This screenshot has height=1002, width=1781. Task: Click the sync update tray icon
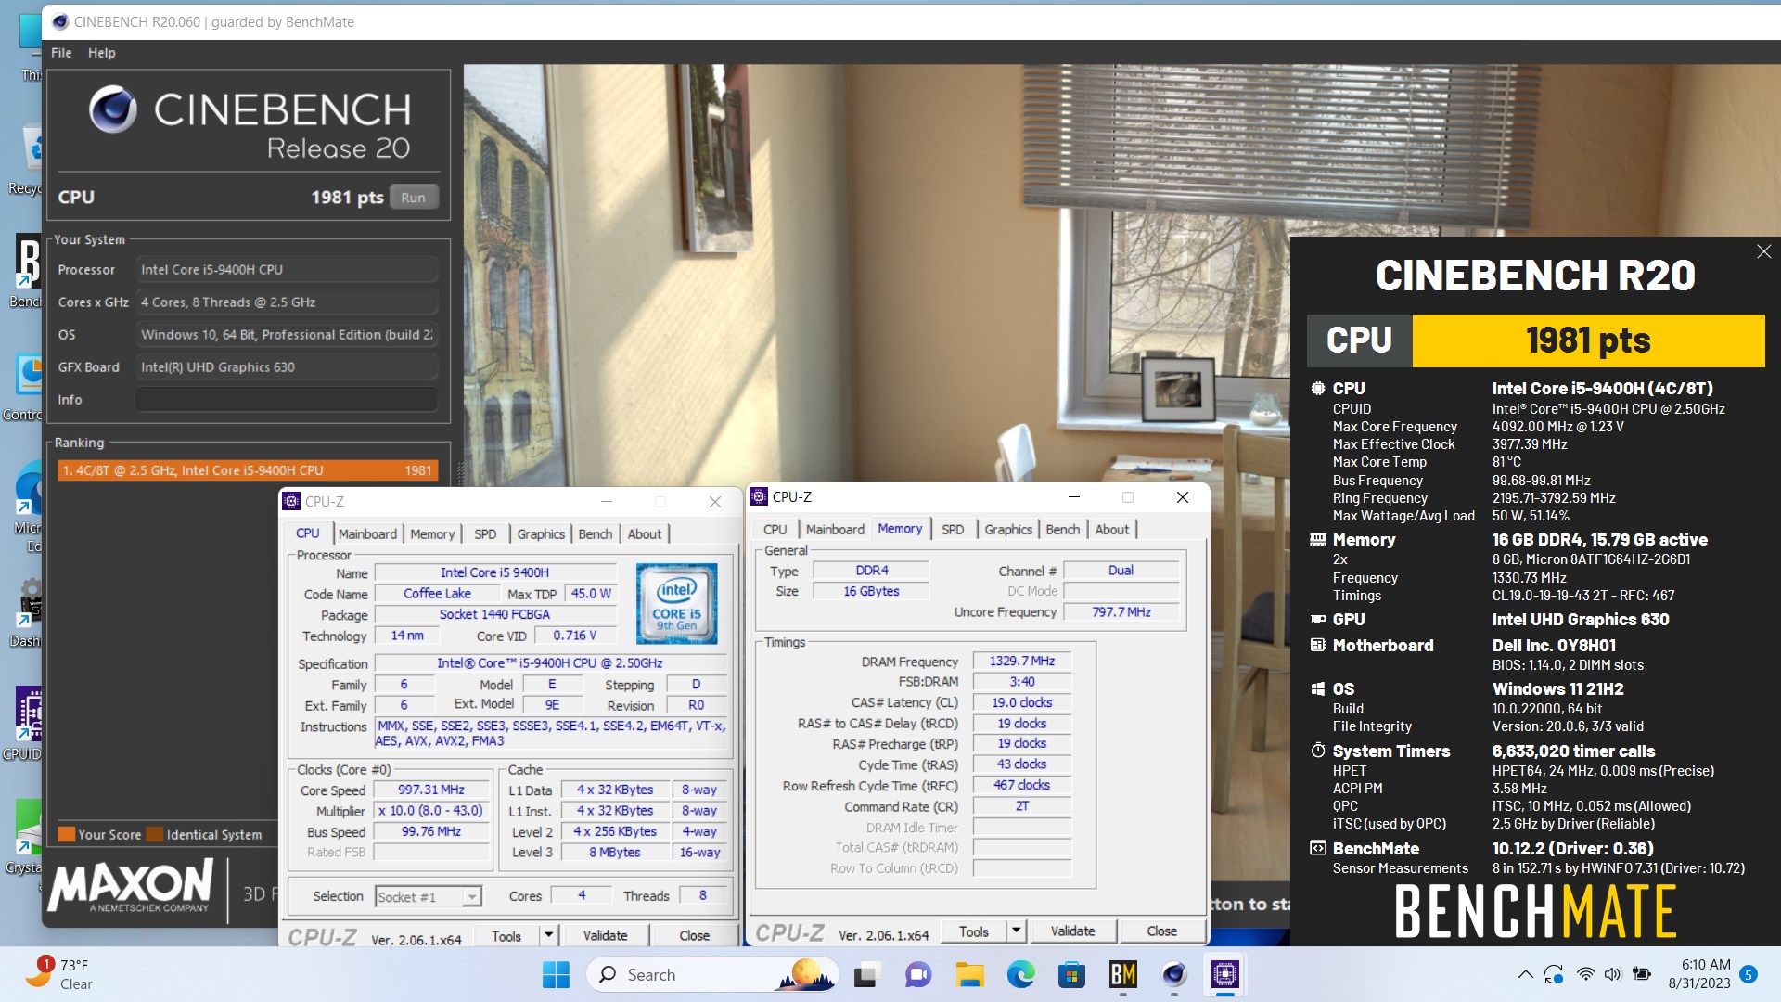1554,974
